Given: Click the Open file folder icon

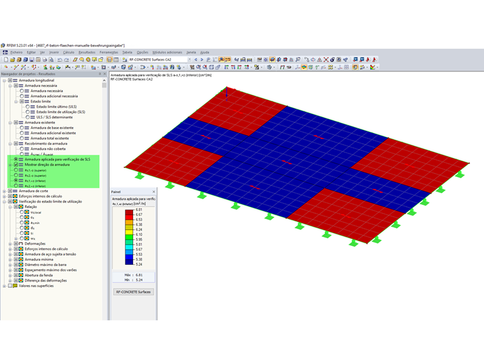Looking at the screenshot, I should point(12,60).
